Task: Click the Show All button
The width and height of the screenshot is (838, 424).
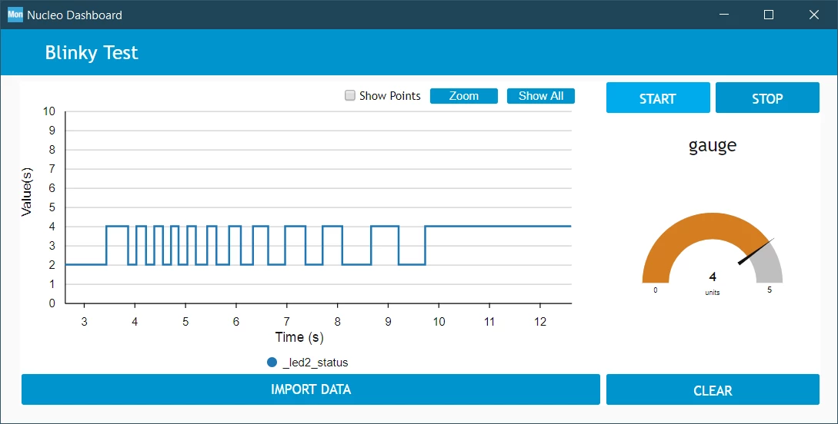Action: (541, 96)
